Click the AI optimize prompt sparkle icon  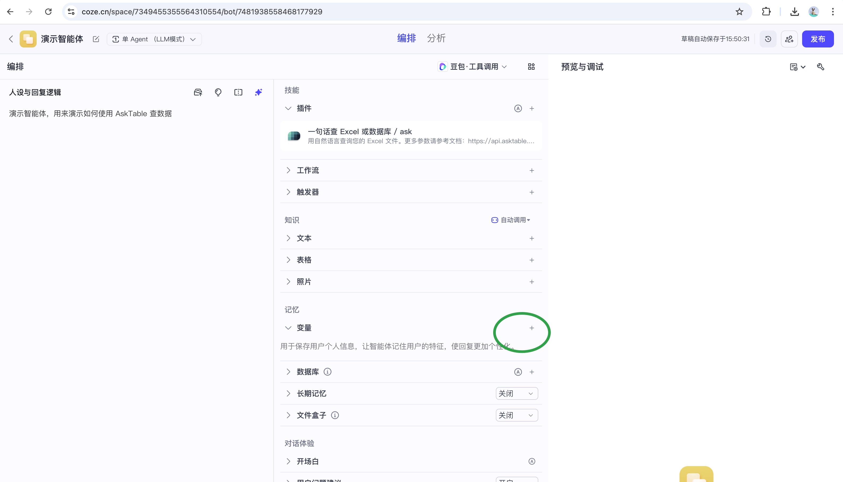tap(259, 92)
